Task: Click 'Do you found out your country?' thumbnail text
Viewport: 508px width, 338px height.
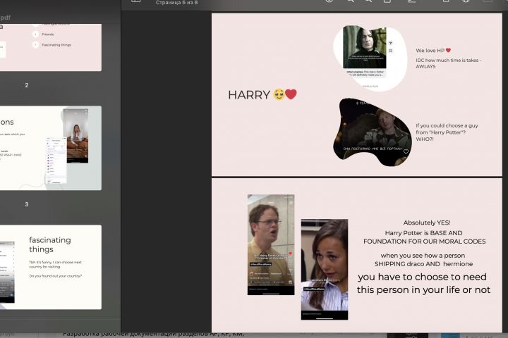Action: (56, 276)
